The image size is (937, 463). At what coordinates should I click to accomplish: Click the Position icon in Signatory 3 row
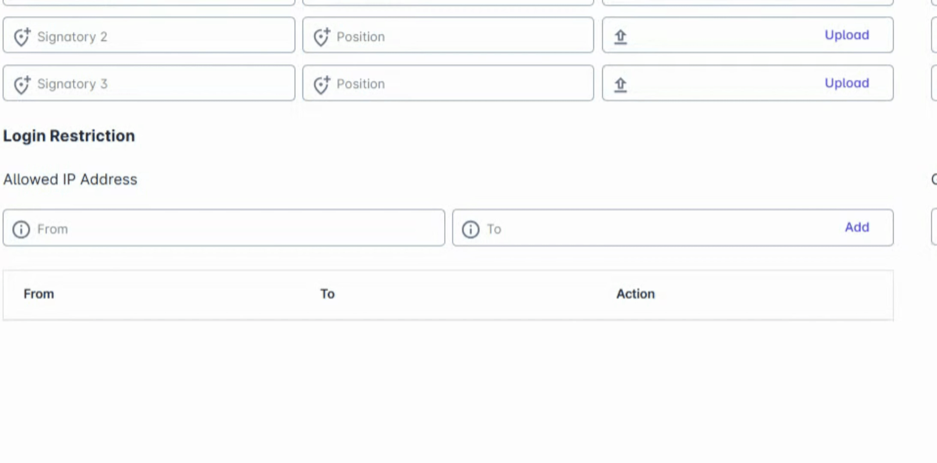pyautogui.click(x=321, y=84)
